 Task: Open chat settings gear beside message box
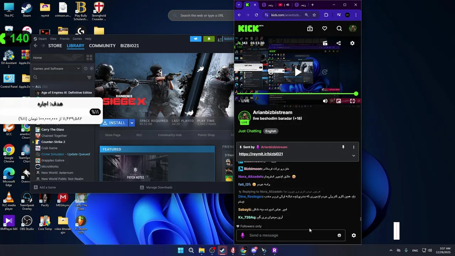coord(354,235)
